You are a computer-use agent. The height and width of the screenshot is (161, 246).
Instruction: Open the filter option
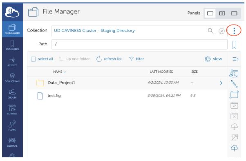[136, 59]
